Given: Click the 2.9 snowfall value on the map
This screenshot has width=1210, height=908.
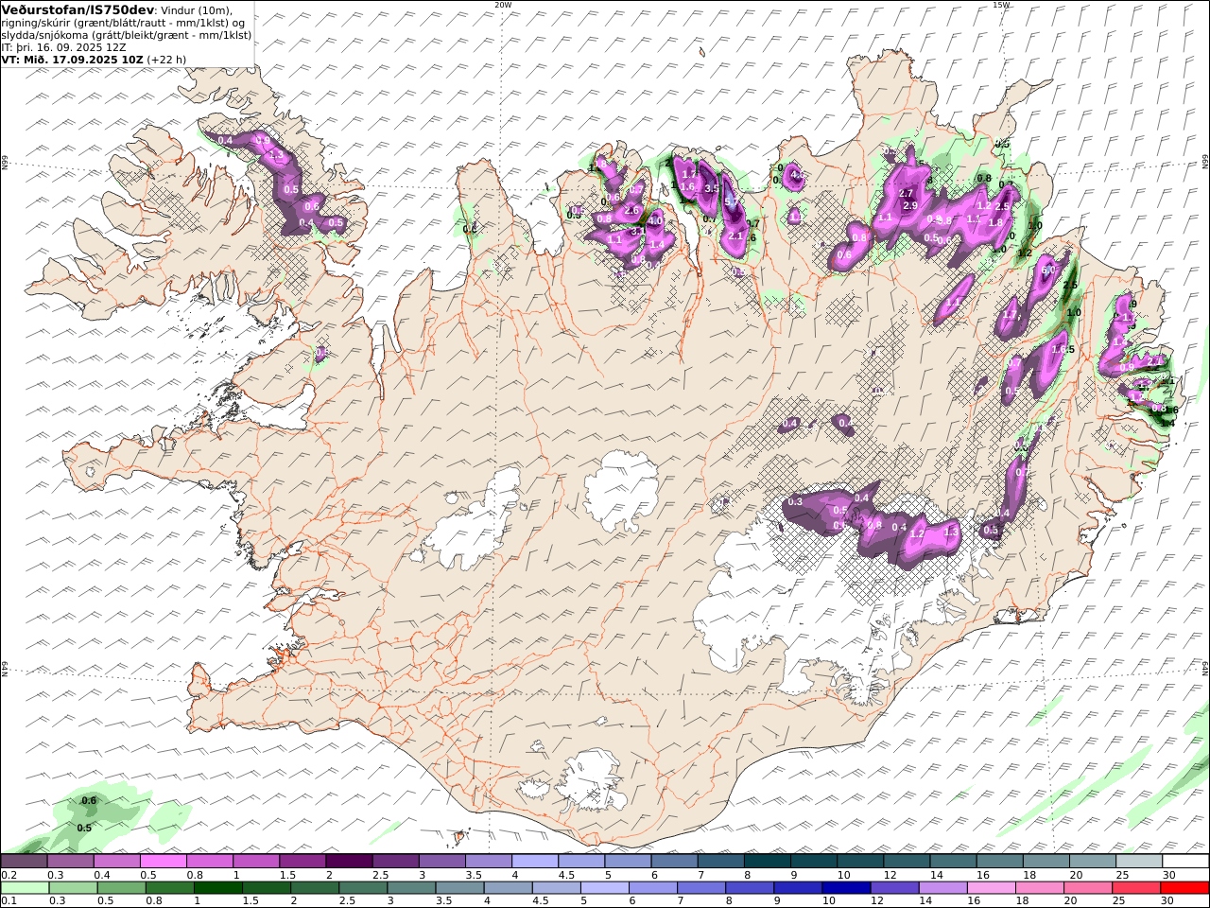Looking at the screenshot, I should 910,205.
